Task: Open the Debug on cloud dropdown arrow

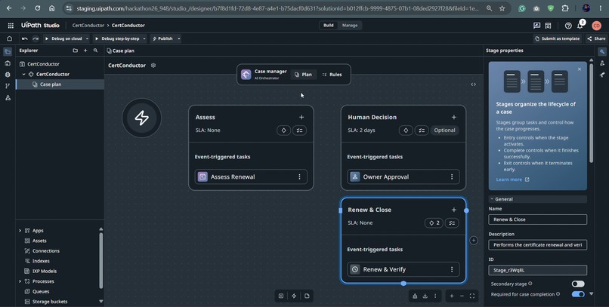Action: tap(87, 38)
